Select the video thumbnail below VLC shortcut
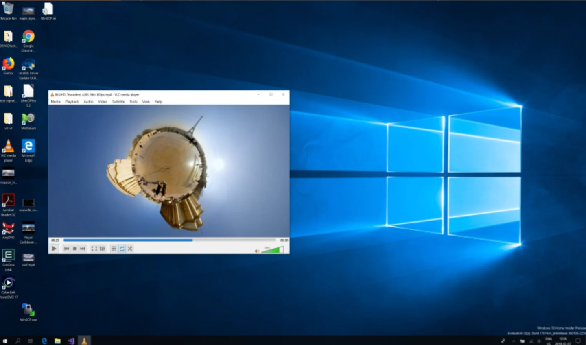 (x=8, y=177)
